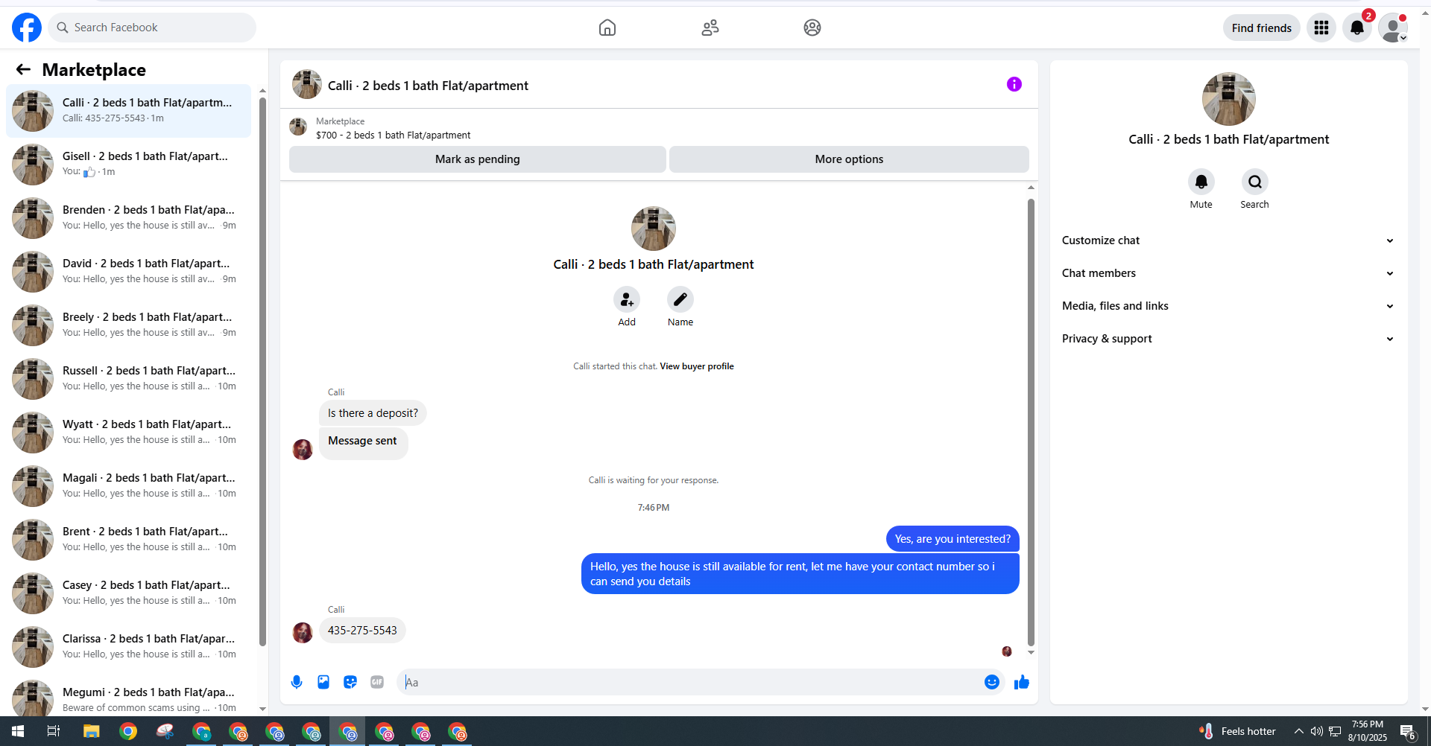1431x746 pixels.
Task: Open Megumi conversation in list
Action: click(x=129, y=695)
